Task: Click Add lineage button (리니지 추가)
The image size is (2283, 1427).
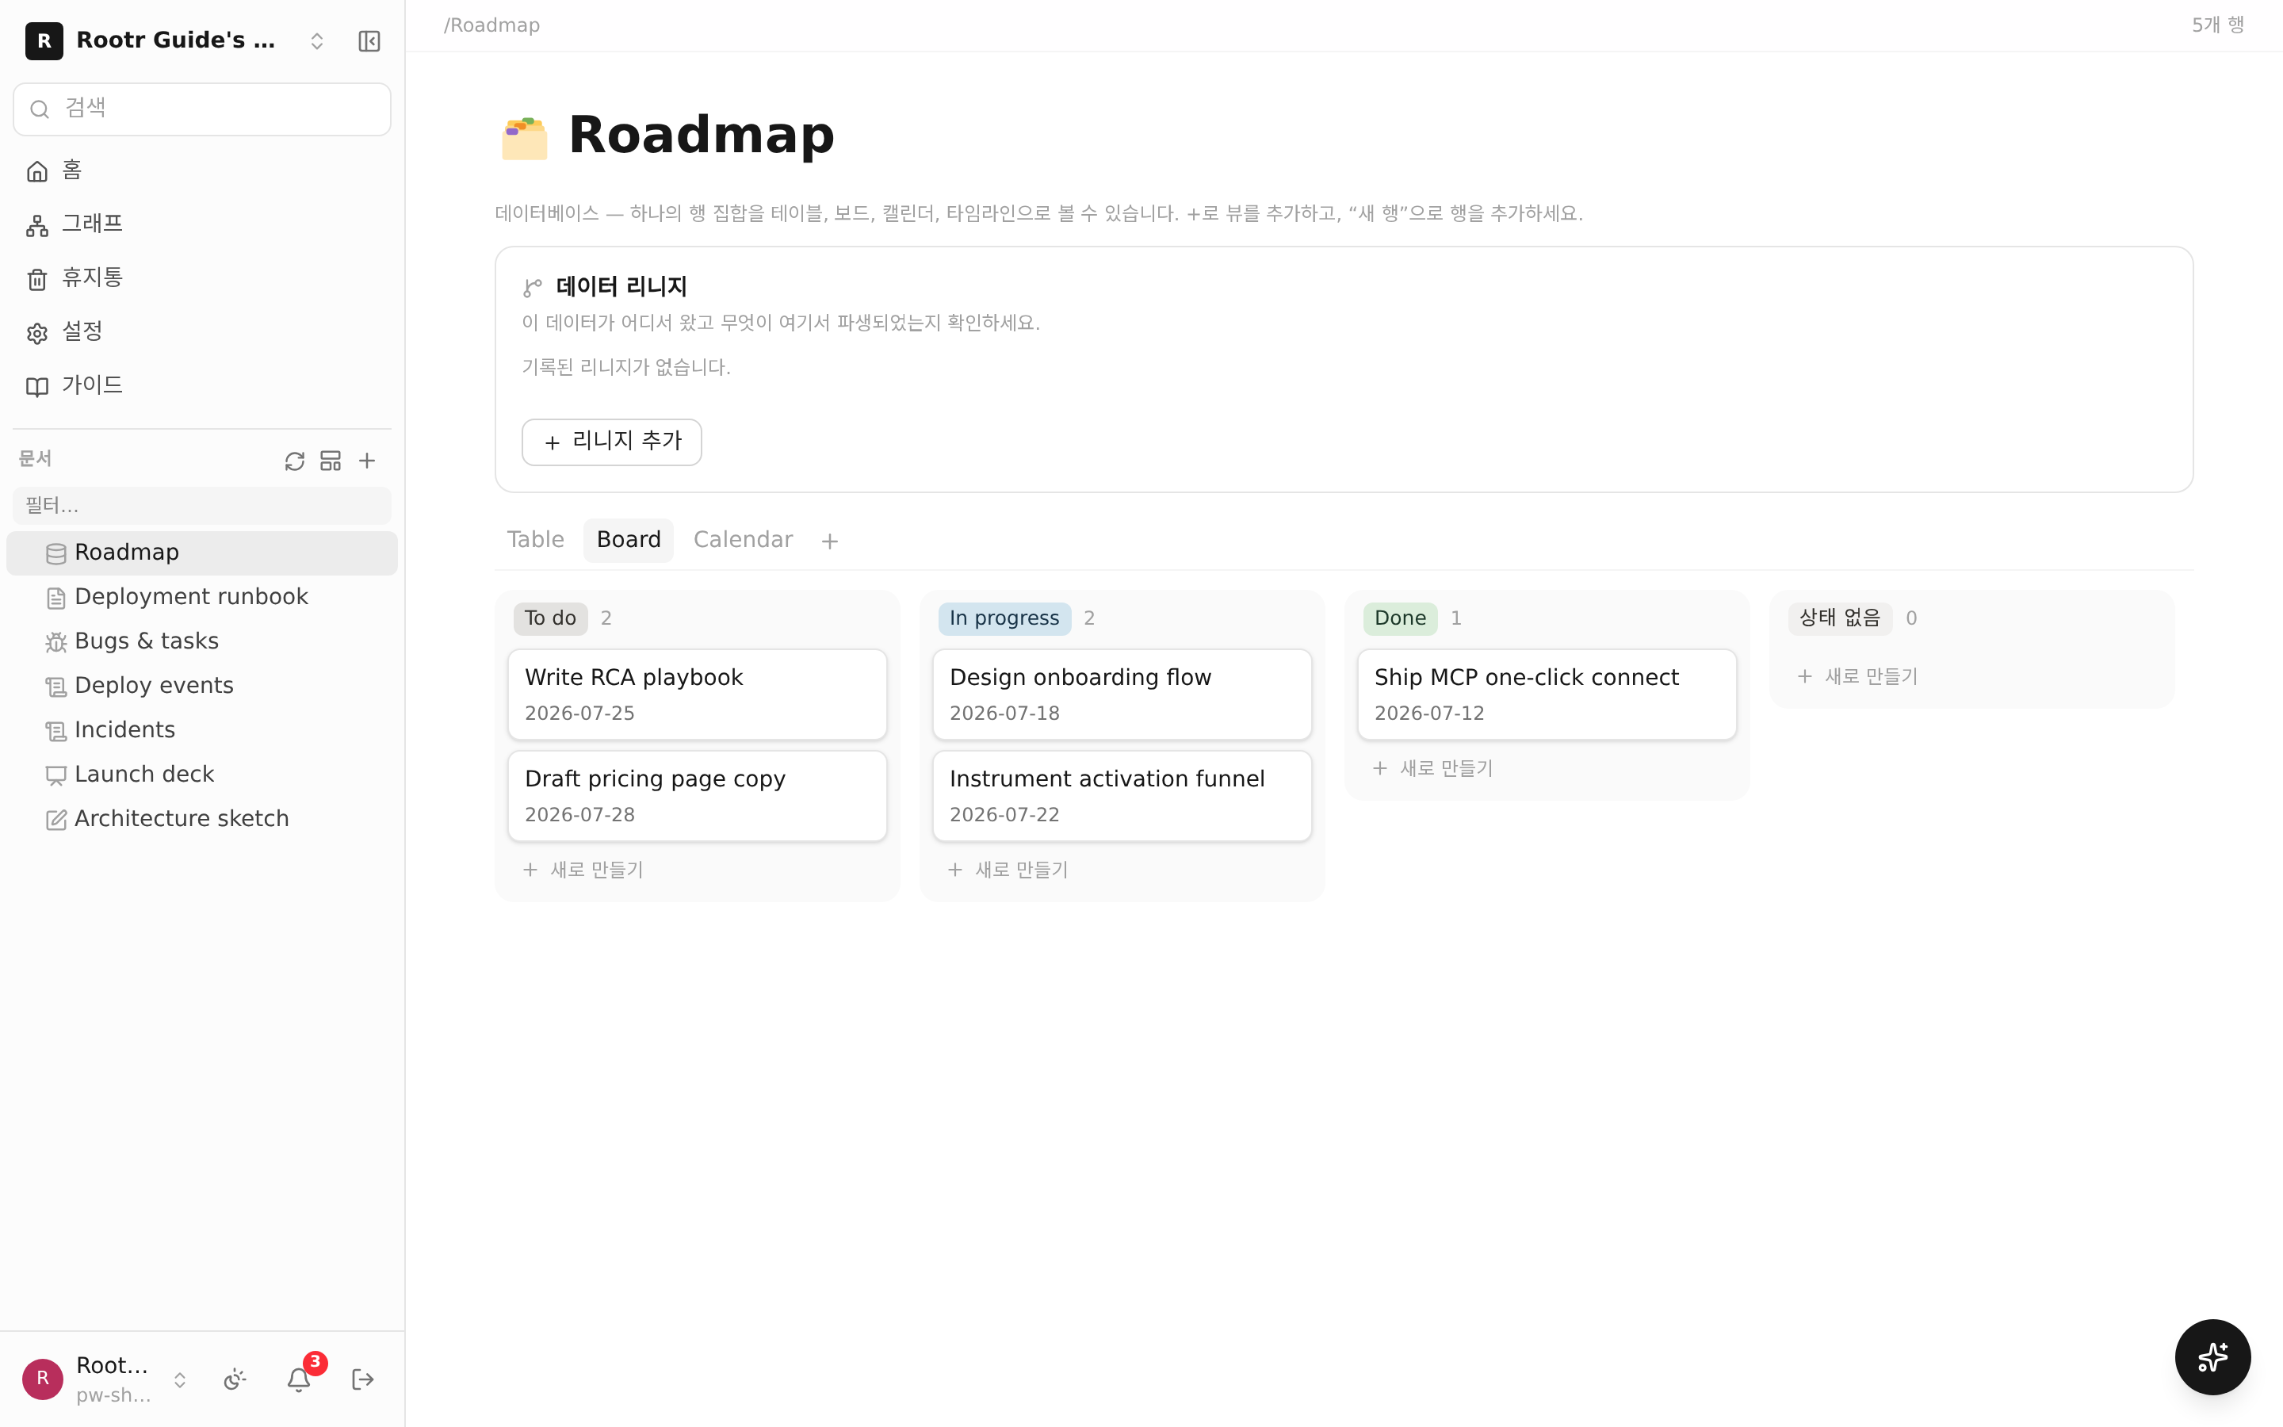Action: [611, 442]
